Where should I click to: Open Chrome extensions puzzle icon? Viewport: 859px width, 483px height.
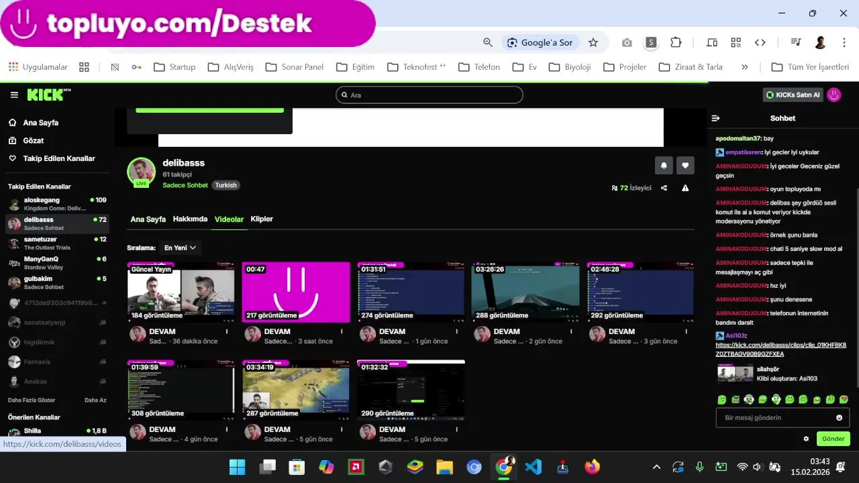pos(676,42)
